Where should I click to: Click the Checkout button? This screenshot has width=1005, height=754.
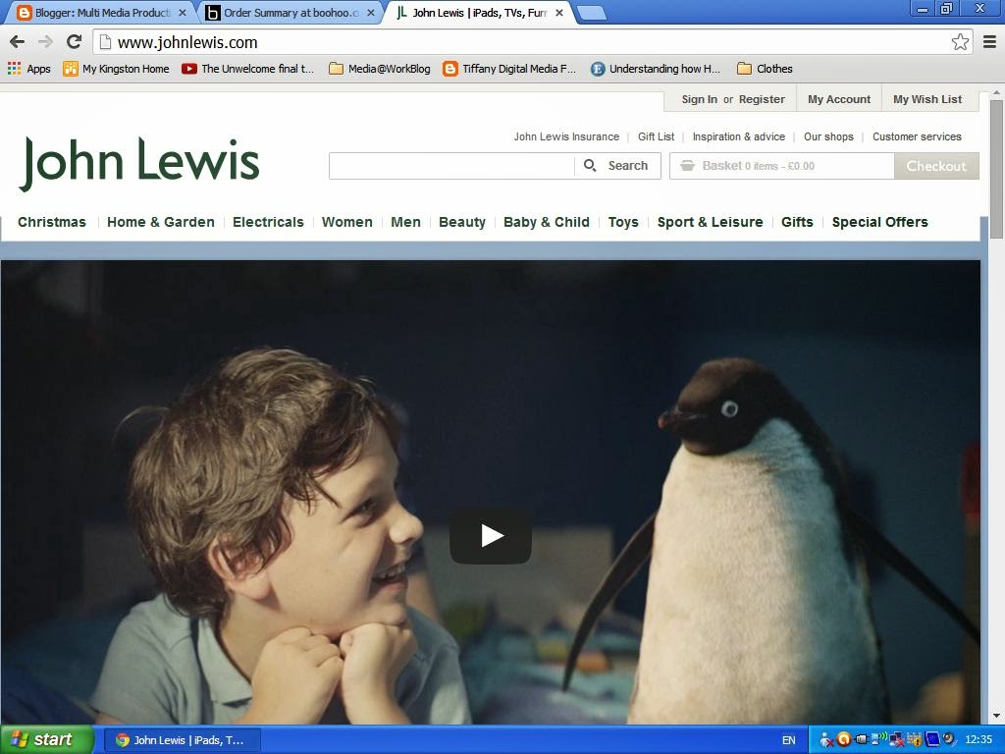coord(935,166)
